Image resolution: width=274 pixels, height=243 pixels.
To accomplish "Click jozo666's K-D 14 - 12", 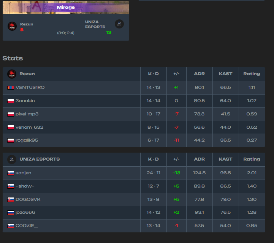I will point(154,213).
